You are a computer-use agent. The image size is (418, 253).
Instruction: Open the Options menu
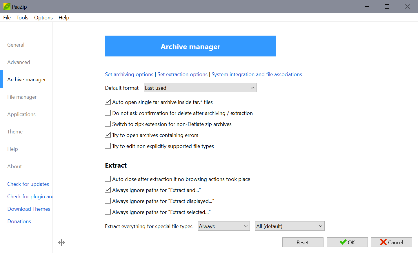coord(43,18)
